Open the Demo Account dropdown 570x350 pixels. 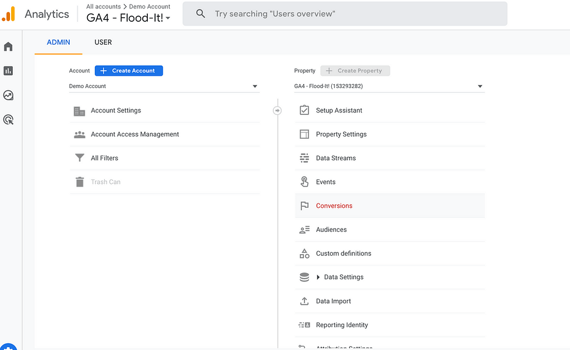(x=164, y=86)
